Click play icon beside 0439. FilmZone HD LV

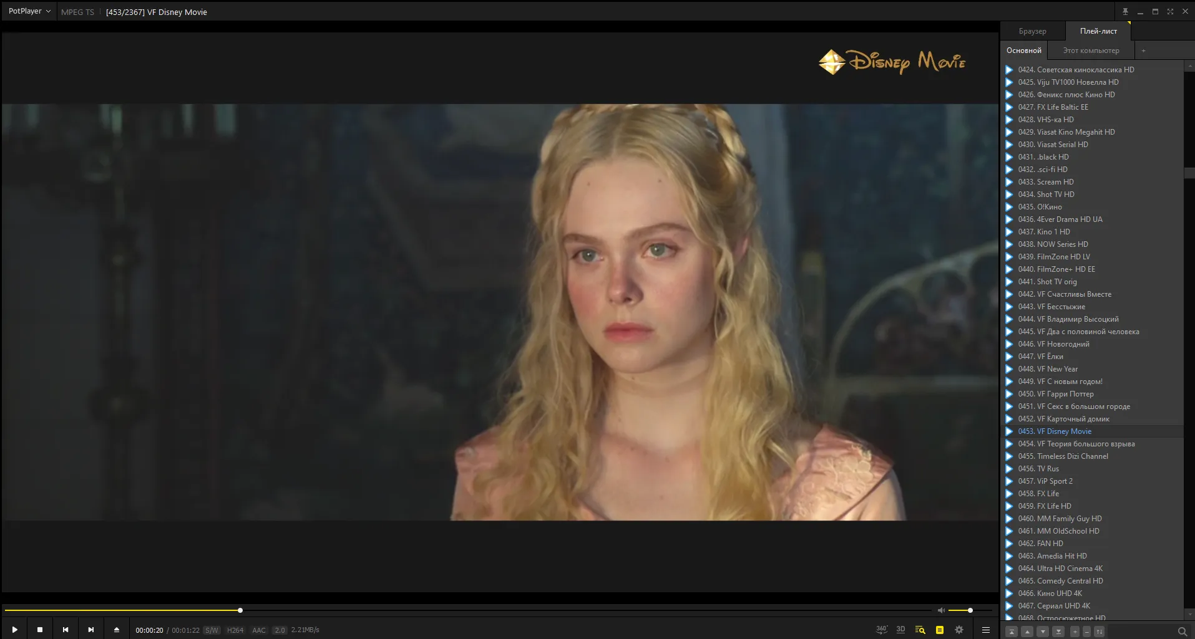tap(1009, 257)
